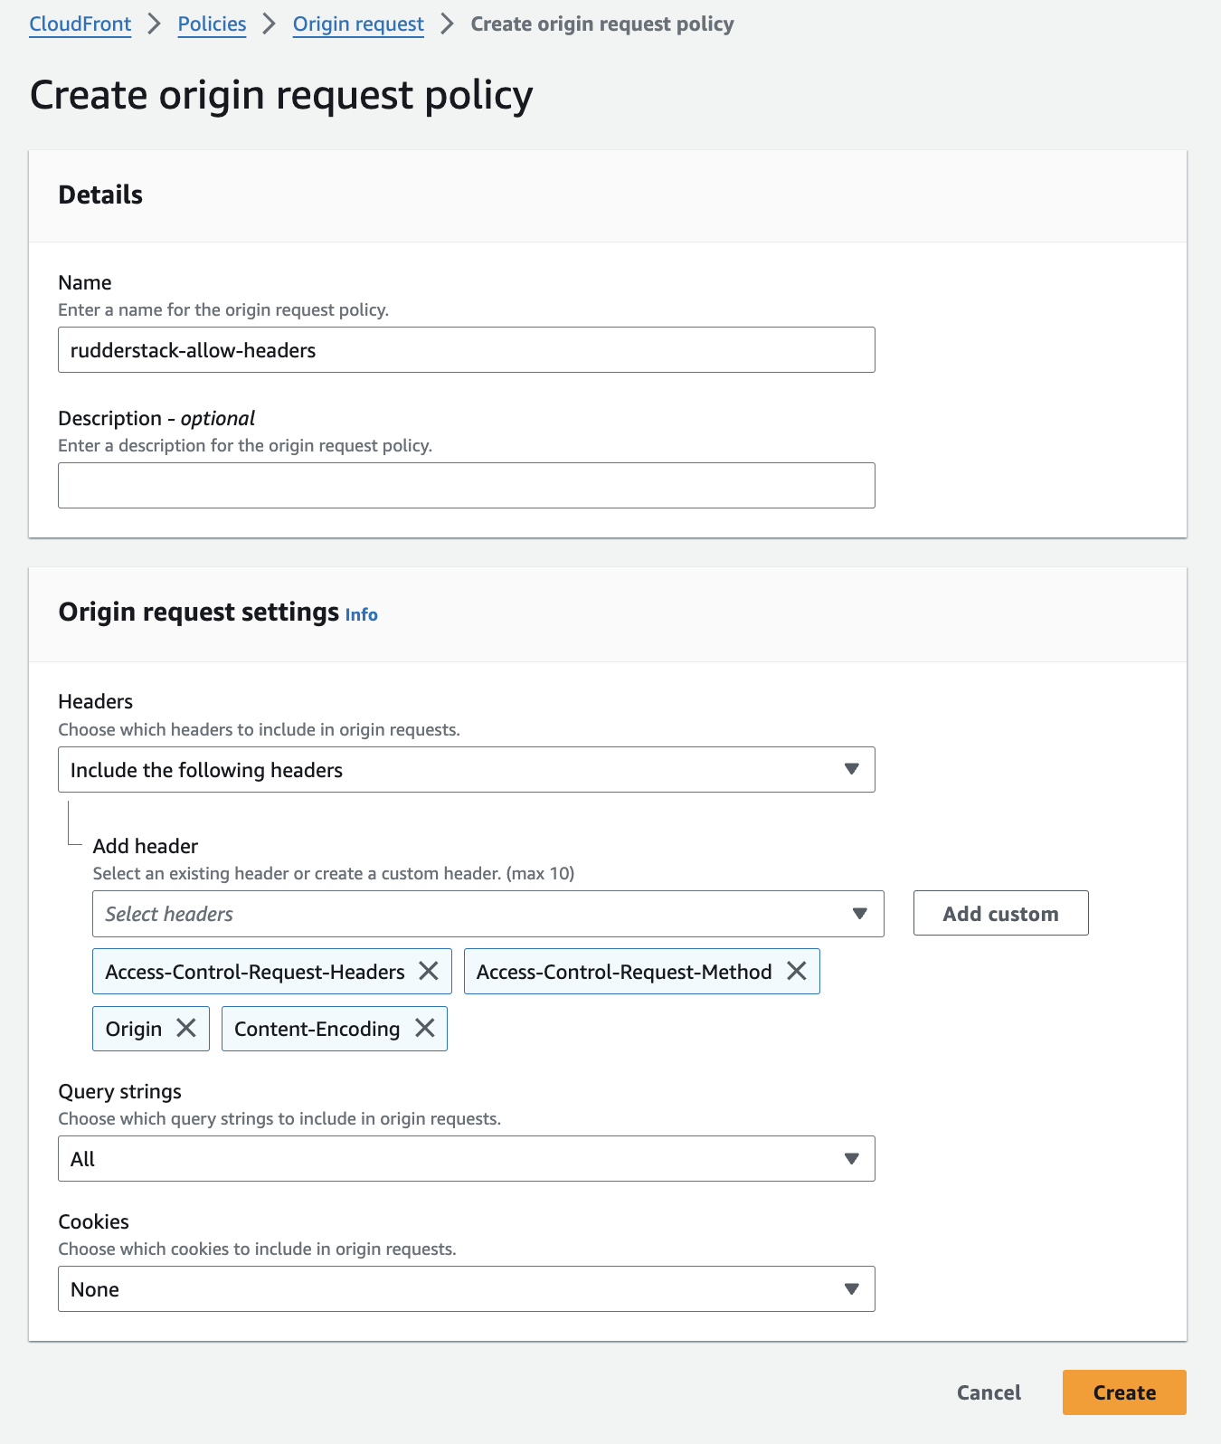Click the Origin request settings heading
This screenshot has height=1444, width=1221.
click(199, 613)
